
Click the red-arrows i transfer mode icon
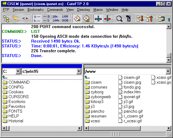pyautogui.click(x=107, y=18)
